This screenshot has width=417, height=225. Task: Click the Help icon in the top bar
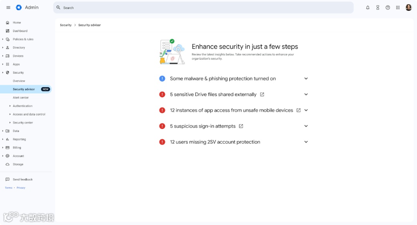coord(388,7)
